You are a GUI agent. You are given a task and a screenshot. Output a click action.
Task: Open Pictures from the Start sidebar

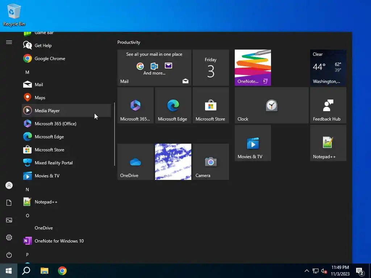coord(9,220)
